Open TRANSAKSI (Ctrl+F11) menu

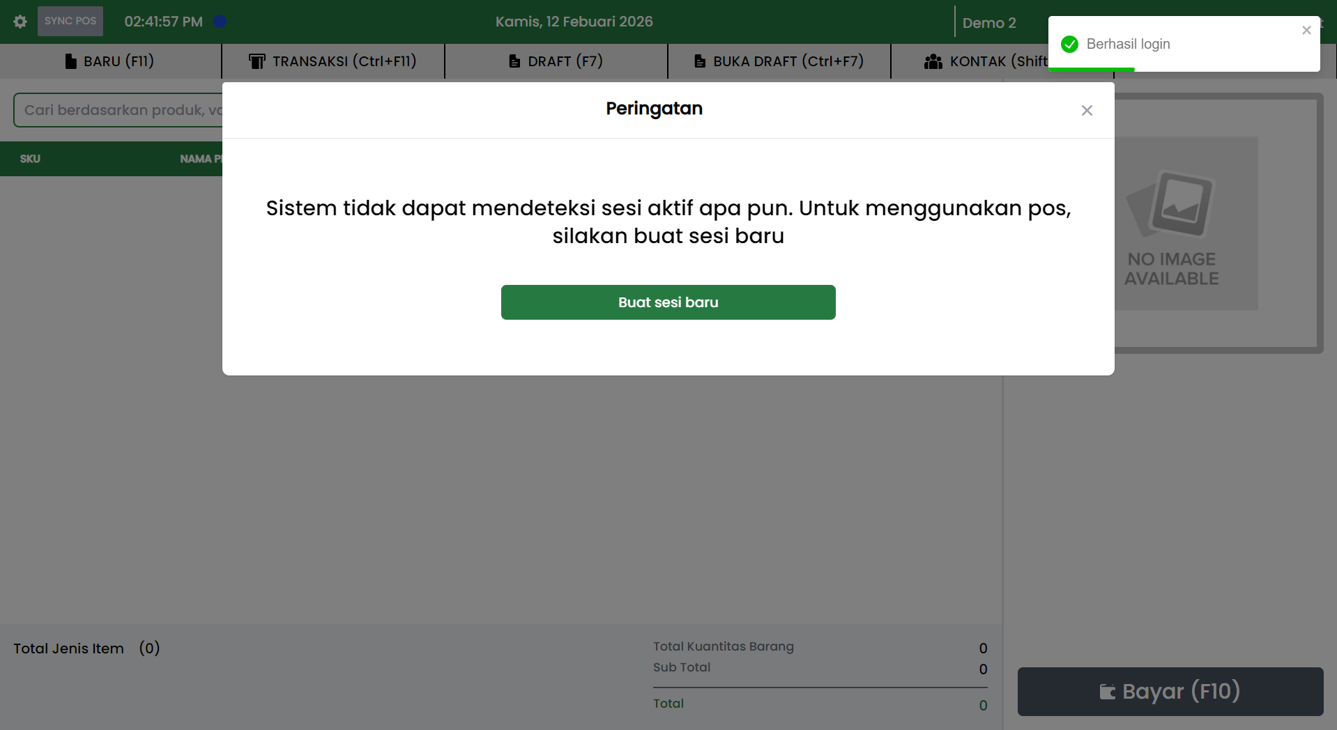tap(333, 61)
